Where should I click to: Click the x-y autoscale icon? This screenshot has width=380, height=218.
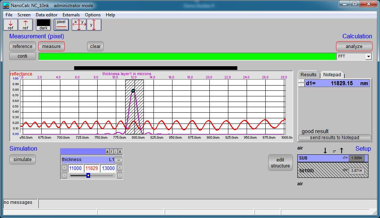point(79,25)
